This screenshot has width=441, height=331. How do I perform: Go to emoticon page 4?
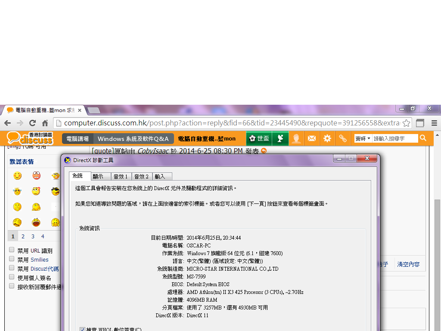(43, 237)
